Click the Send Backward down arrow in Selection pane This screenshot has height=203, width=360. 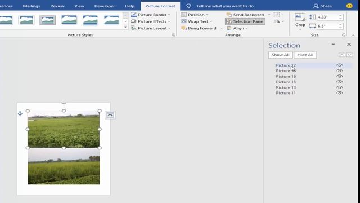[350, 55]
